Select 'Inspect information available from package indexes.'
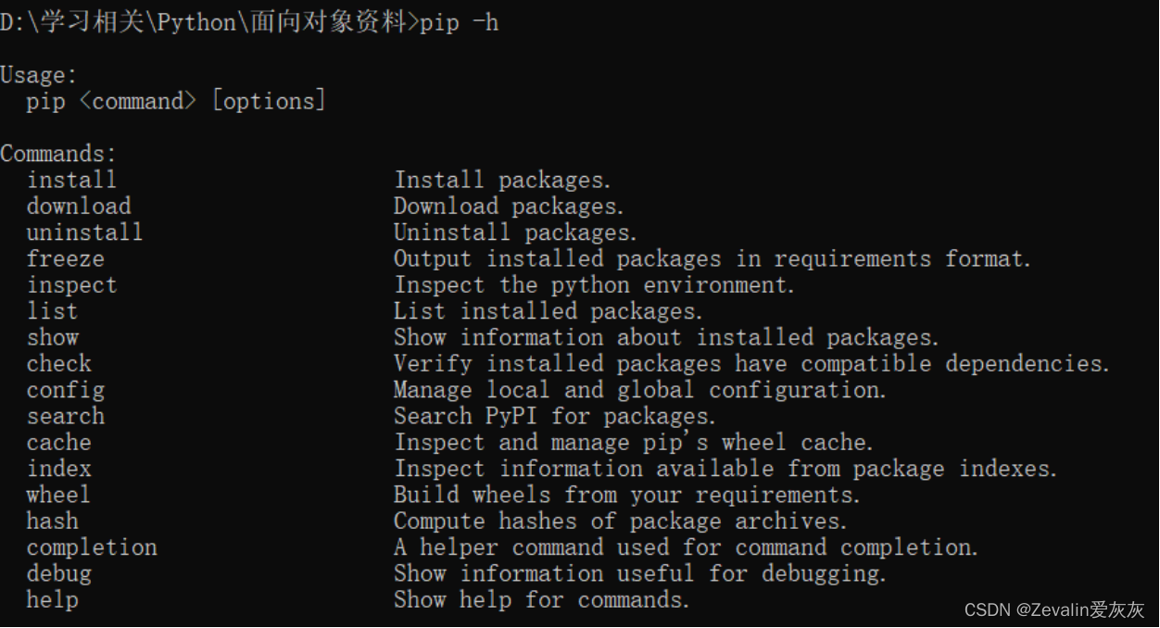Image resolution: width=1160 pixels, height=628 pixels. (725, 468)
